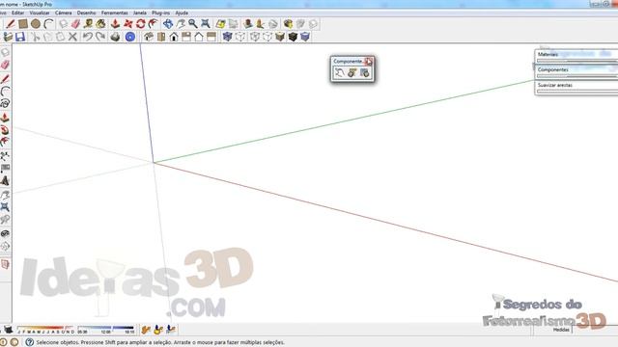Select the Zoom magnifier tool

point(193,24)
